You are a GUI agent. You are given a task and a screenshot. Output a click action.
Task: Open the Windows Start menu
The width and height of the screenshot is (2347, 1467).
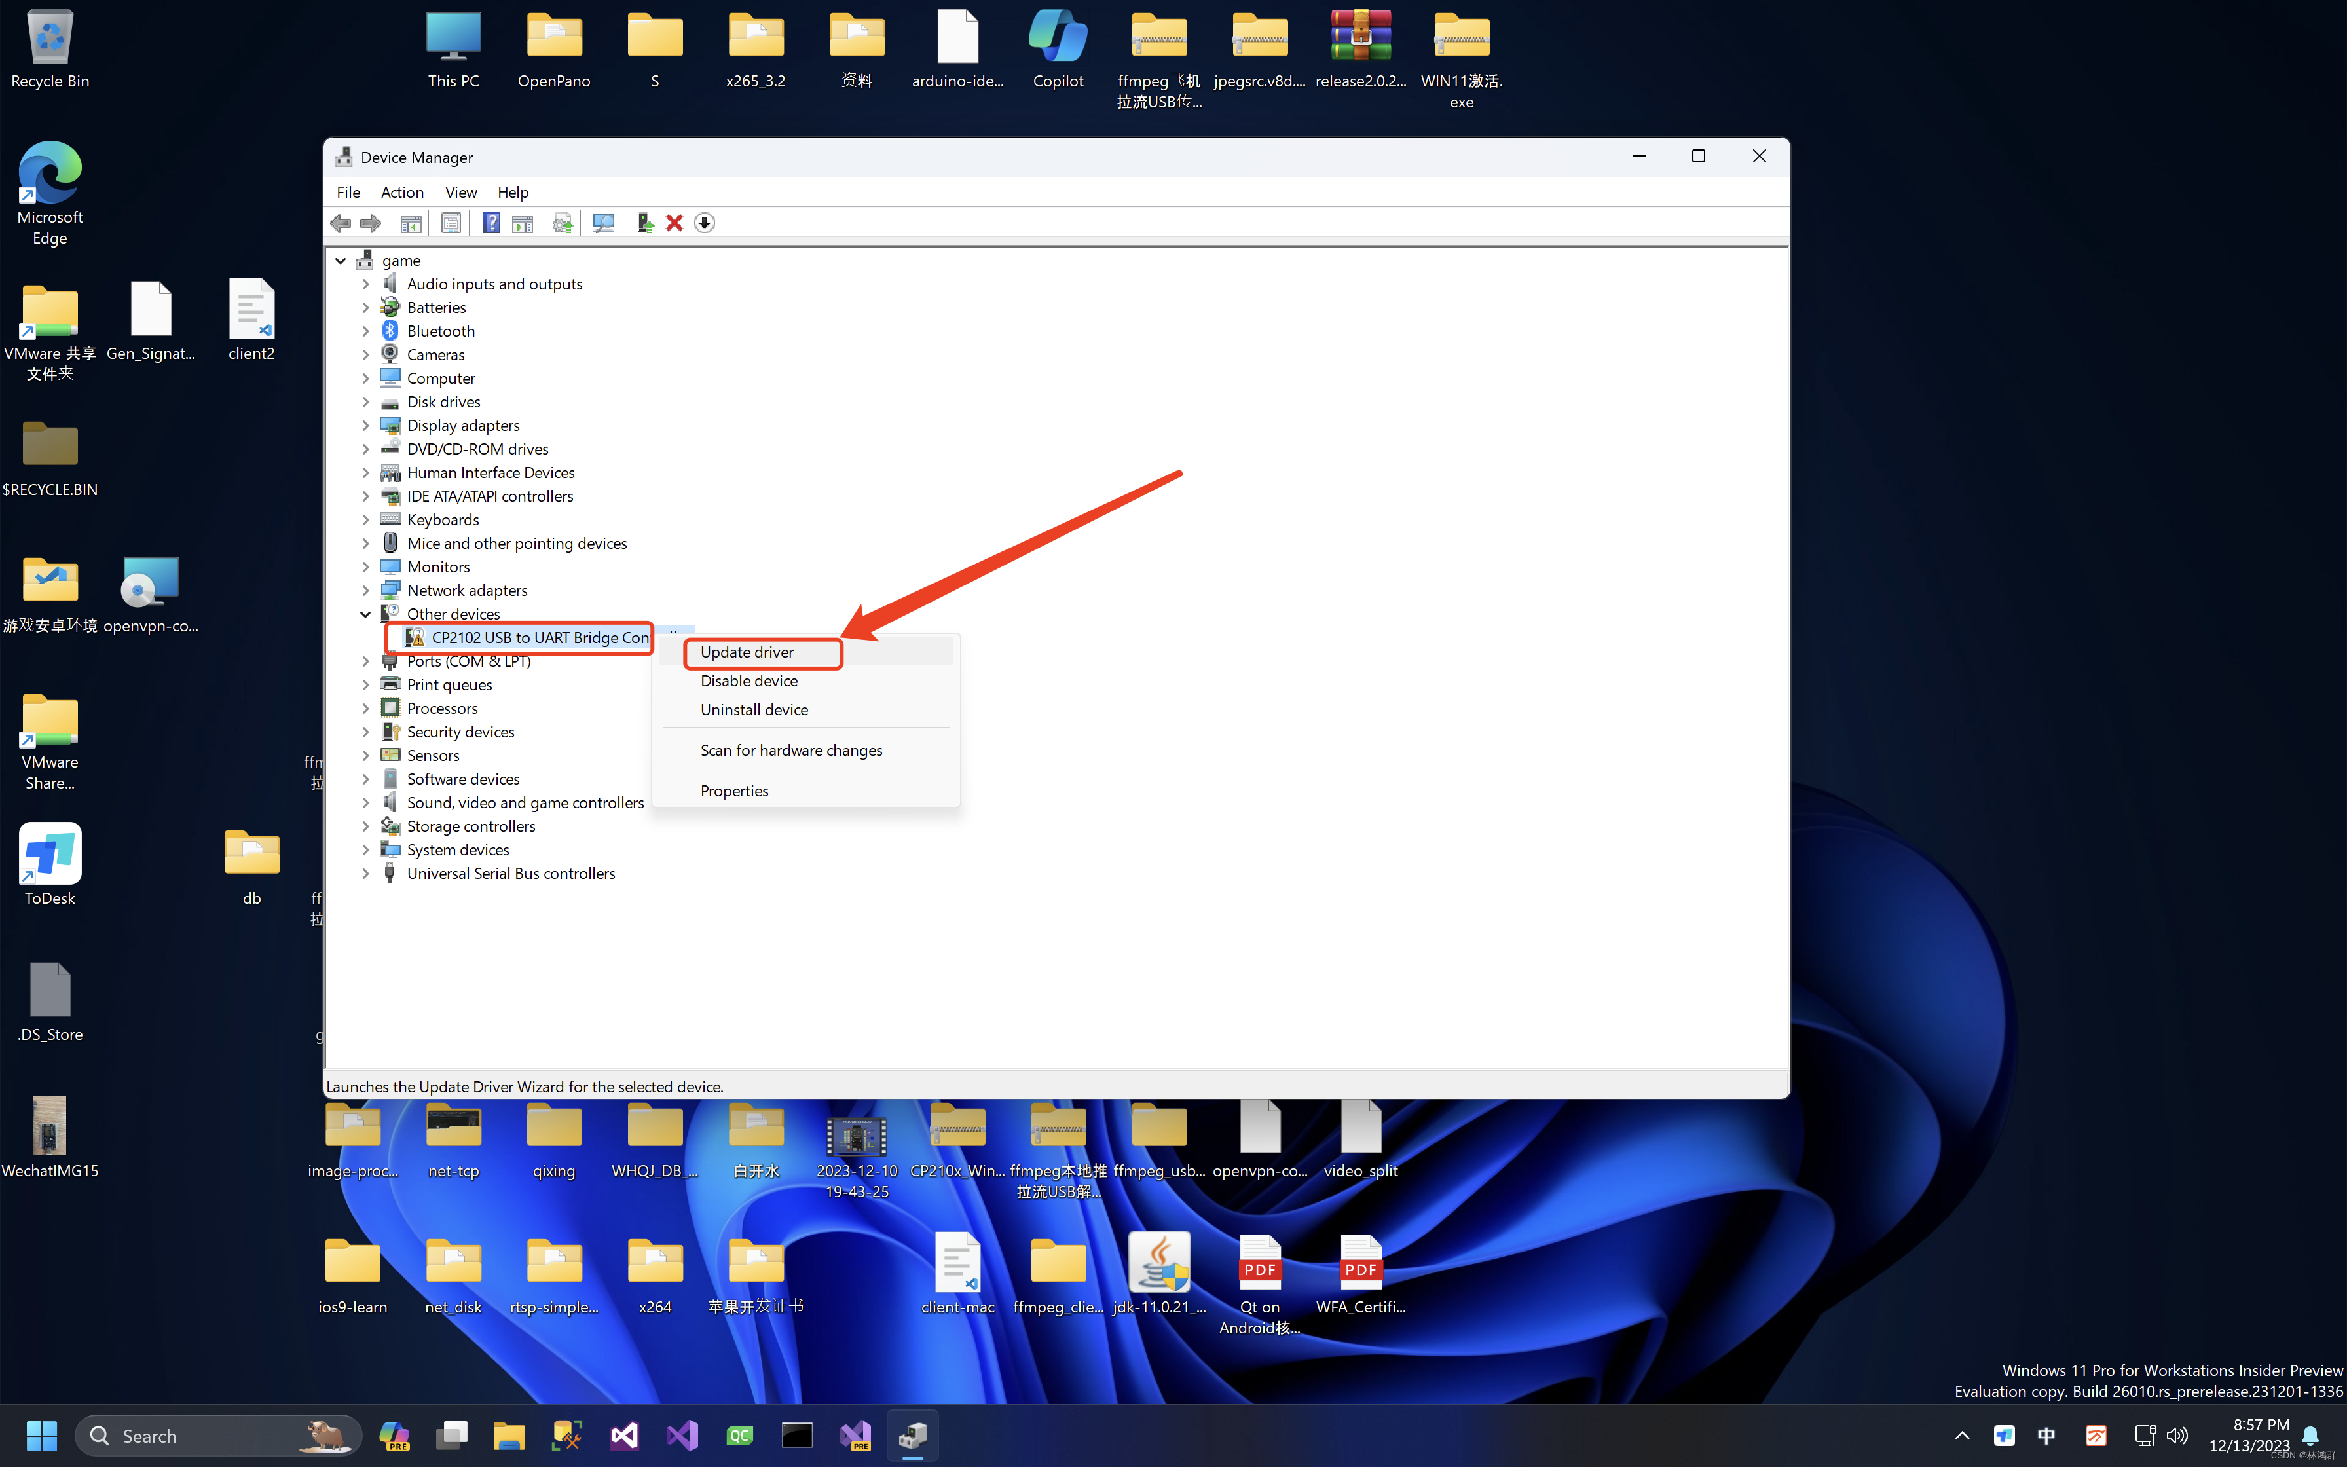42,1436
